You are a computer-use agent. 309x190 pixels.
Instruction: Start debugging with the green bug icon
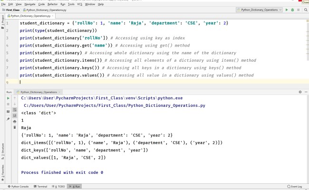292,10
